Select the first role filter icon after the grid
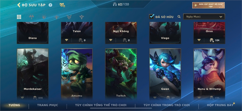Screen dimensions: 242x111 tap(31, 17)
